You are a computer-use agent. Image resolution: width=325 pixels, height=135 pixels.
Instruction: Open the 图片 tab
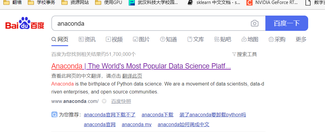(141, 39)
